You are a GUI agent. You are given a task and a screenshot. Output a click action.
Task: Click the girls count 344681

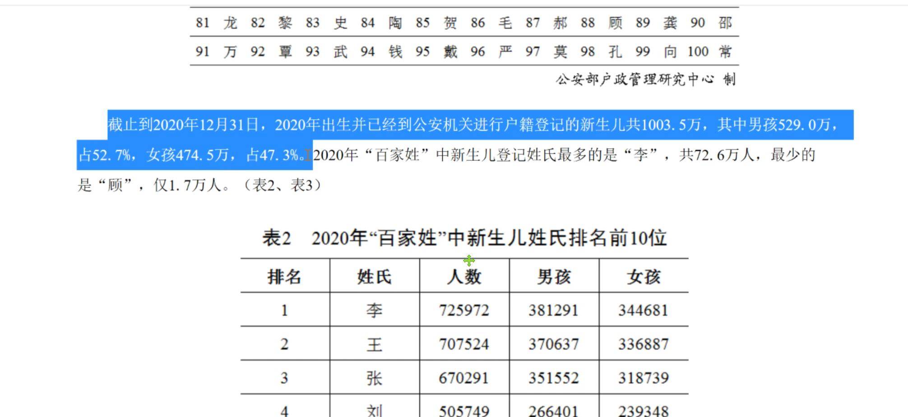[644, 310]
